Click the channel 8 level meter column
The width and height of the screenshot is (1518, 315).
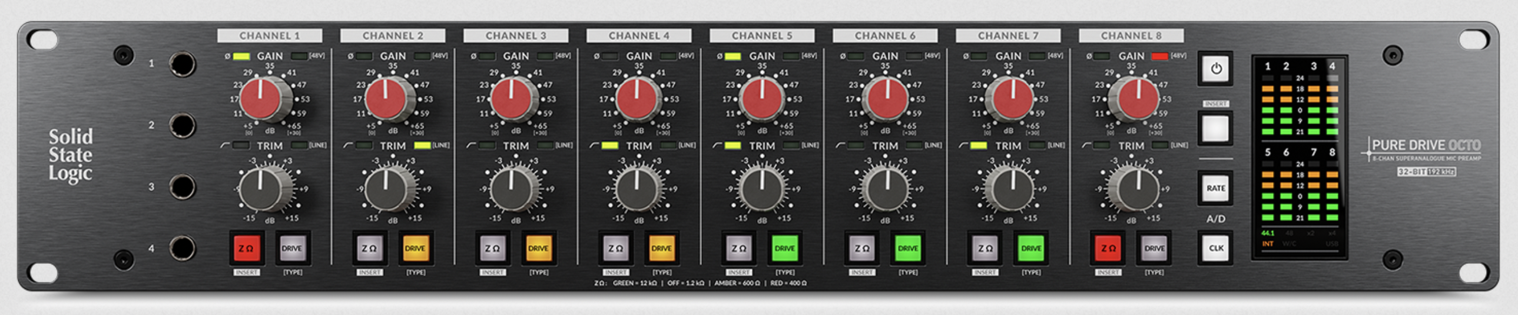click(1332, 190)
